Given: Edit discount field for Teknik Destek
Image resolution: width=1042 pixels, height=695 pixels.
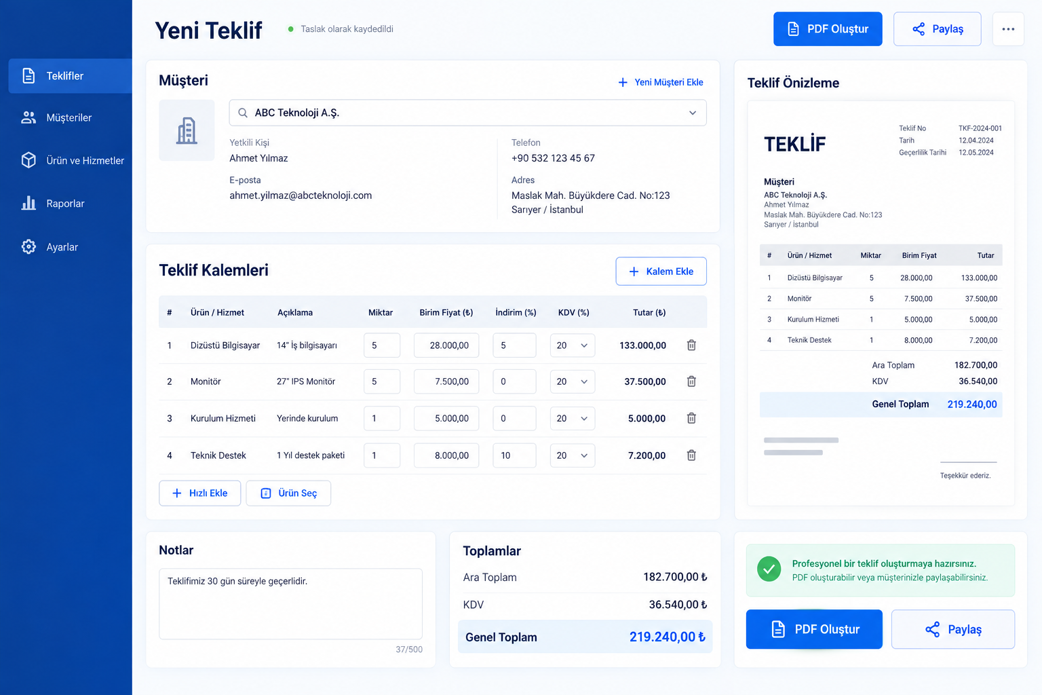Looking at the screenshot, I should 515,455.
